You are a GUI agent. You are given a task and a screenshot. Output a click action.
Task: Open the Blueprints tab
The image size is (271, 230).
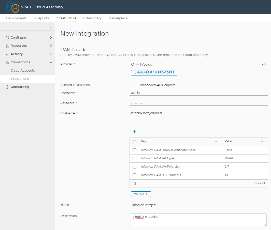[41, 18]
